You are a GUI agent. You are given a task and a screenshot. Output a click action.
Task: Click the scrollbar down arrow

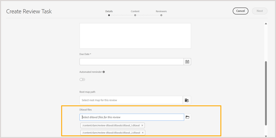click(x=266, y=136)
